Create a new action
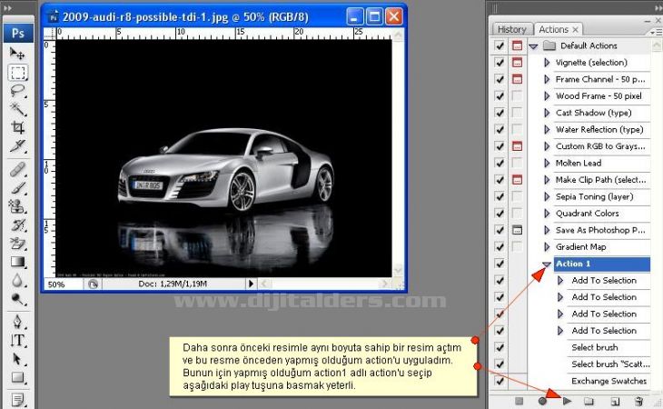The height and width of the screenshot is (409, 663). click(x=615, y=402)
